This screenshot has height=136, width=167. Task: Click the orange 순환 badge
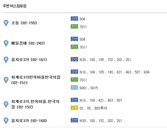click(x=74, y=108)
